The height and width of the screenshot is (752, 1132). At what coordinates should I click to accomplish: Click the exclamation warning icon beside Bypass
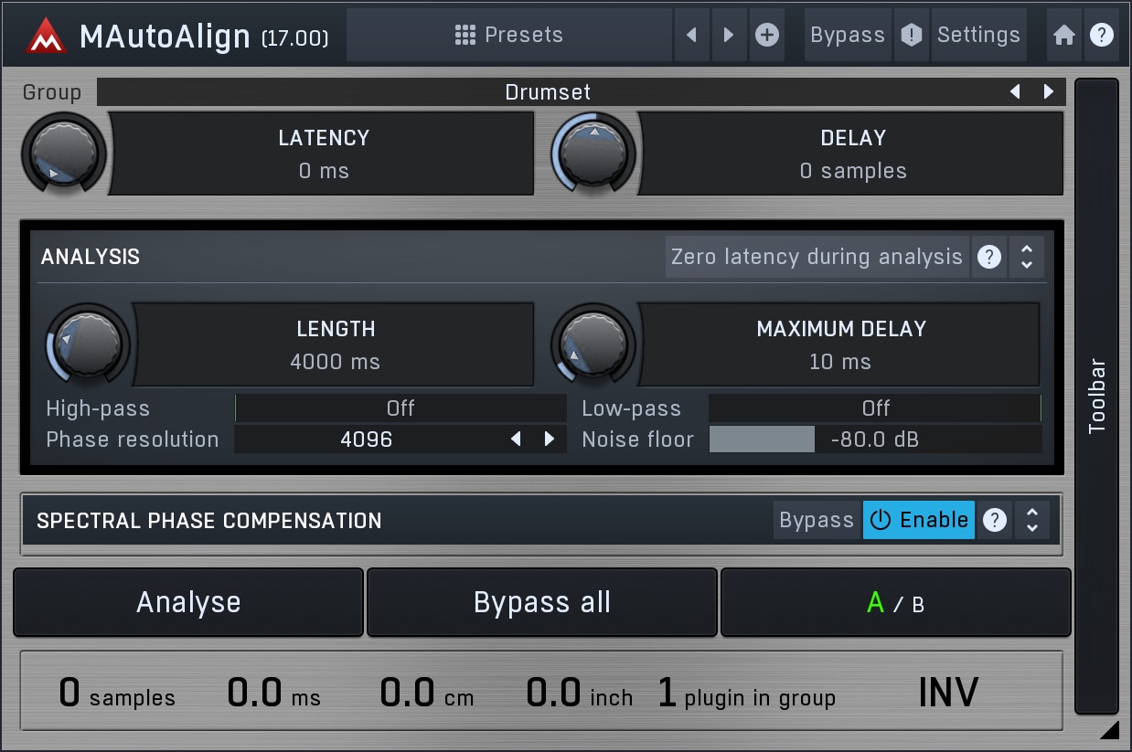pyautogui.click(x=911, y=36)
